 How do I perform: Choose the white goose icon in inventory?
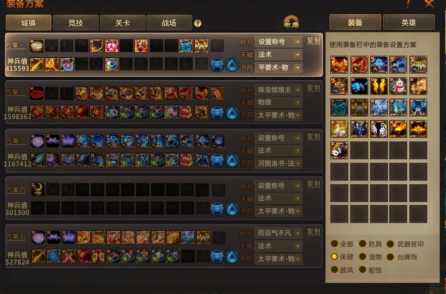point(339,129)
